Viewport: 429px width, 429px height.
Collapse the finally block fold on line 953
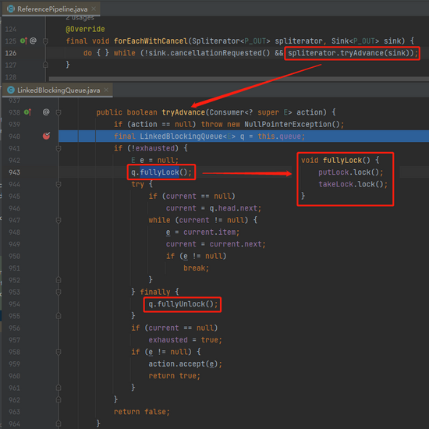click(58, 292)
